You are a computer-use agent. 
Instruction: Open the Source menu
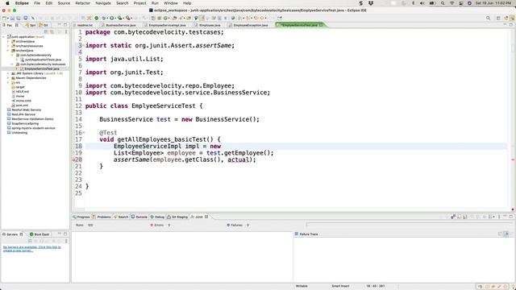click(64, 3)
